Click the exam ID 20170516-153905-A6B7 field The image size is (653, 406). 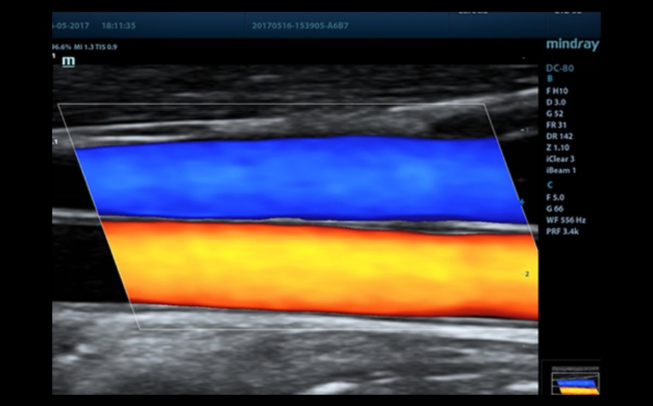click(x=299, y=26)
